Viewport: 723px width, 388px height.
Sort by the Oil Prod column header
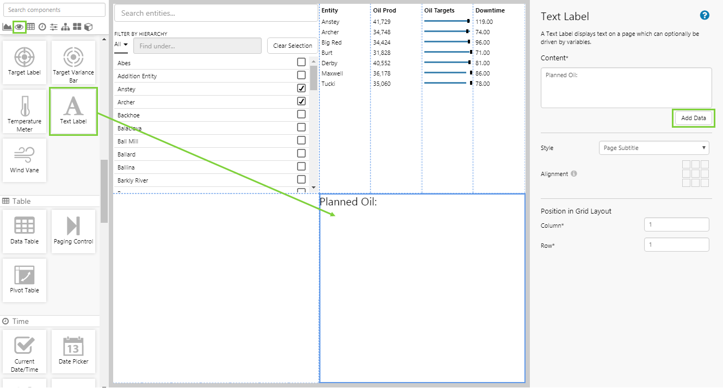(x=385, y=10)
